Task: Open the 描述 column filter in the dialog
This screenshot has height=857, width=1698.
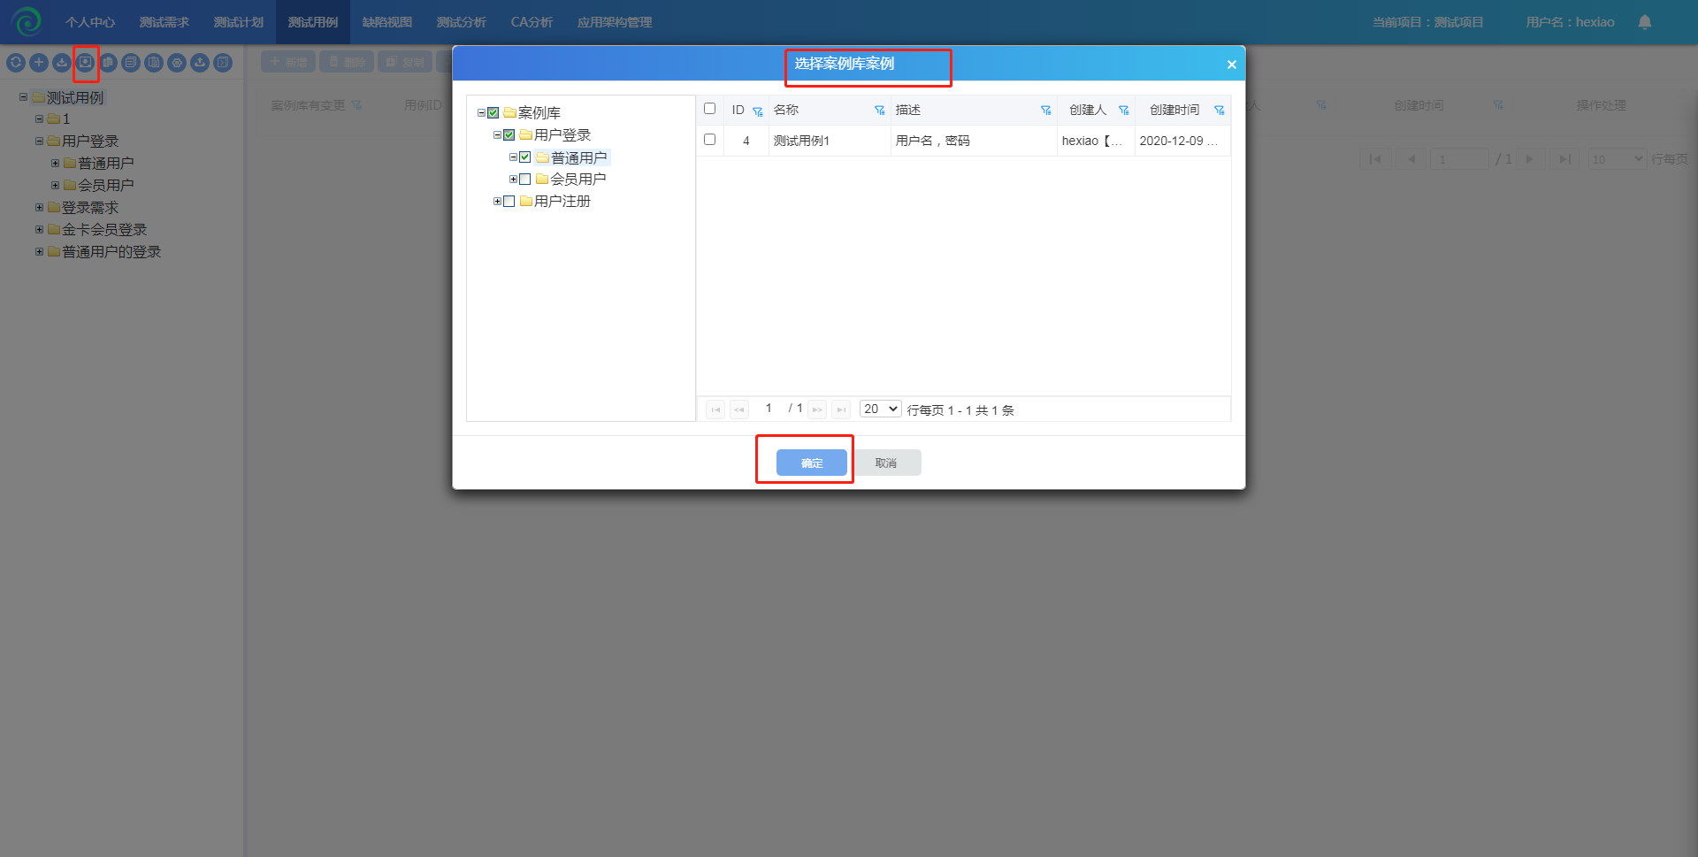Action: tap(1046, 111)
